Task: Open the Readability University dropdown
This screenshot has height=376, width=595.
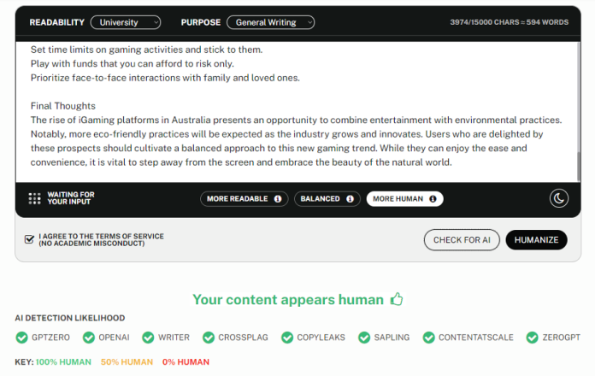Action: pyautogui.click(x=126, y=22)
